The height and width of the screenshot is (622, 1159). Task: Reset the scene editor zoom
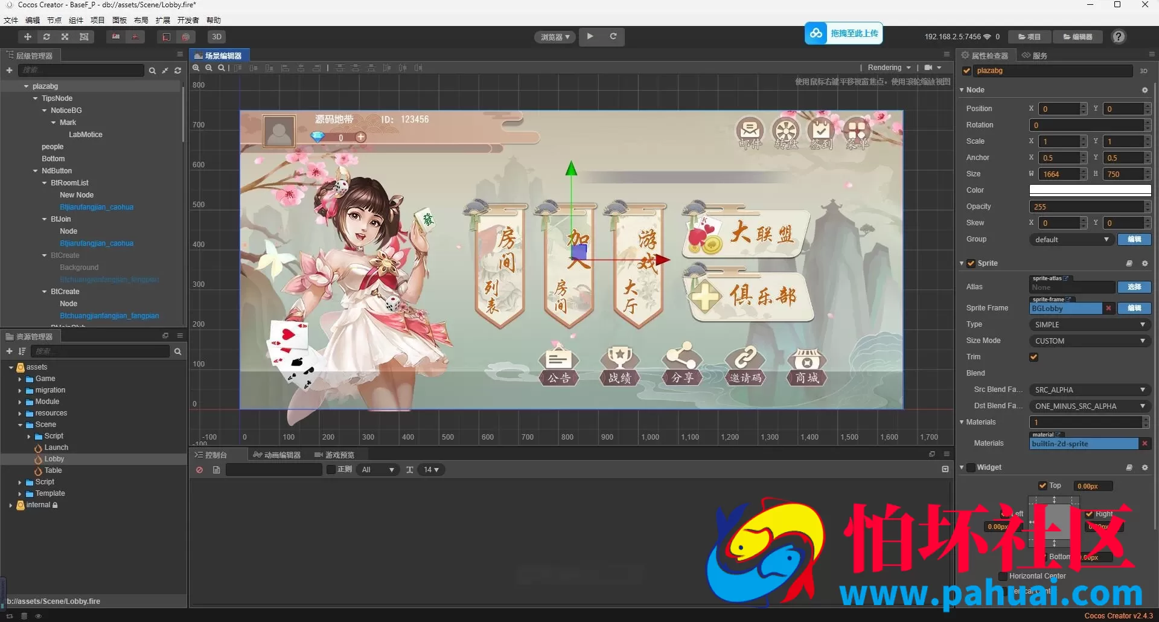coord(222,68)
